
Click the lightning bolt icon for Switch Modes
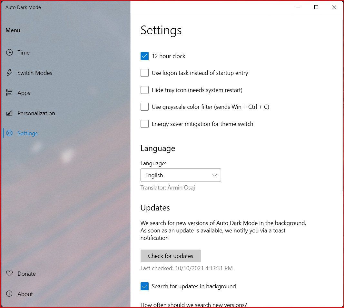point(9,73)
